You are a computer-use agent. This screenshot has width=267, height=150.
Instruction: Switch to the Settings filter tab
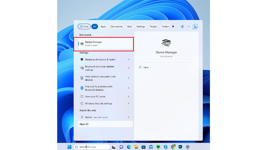(141, 27)
